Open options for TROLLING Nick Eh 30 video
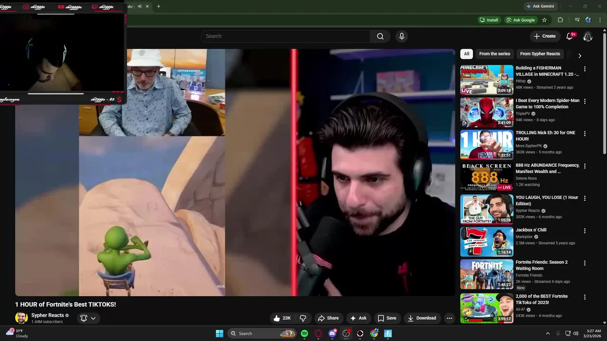The width and height of the screenshot is (607, 341). [x=585, y=134]
